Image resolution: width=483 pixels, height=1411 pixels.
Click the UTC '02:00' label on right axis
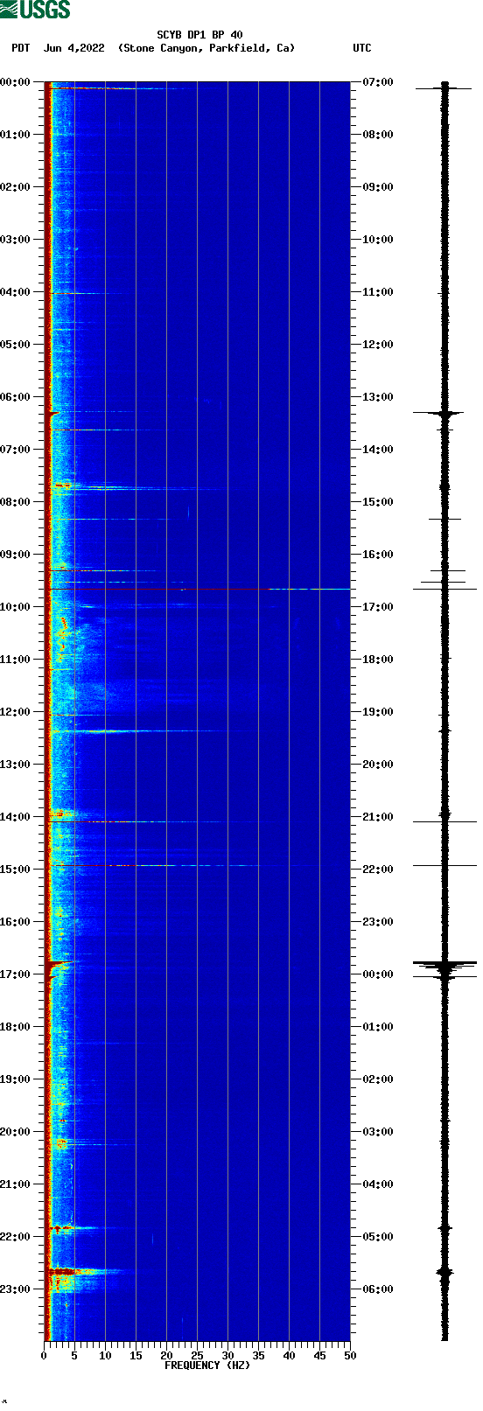tap(378, 1079)
